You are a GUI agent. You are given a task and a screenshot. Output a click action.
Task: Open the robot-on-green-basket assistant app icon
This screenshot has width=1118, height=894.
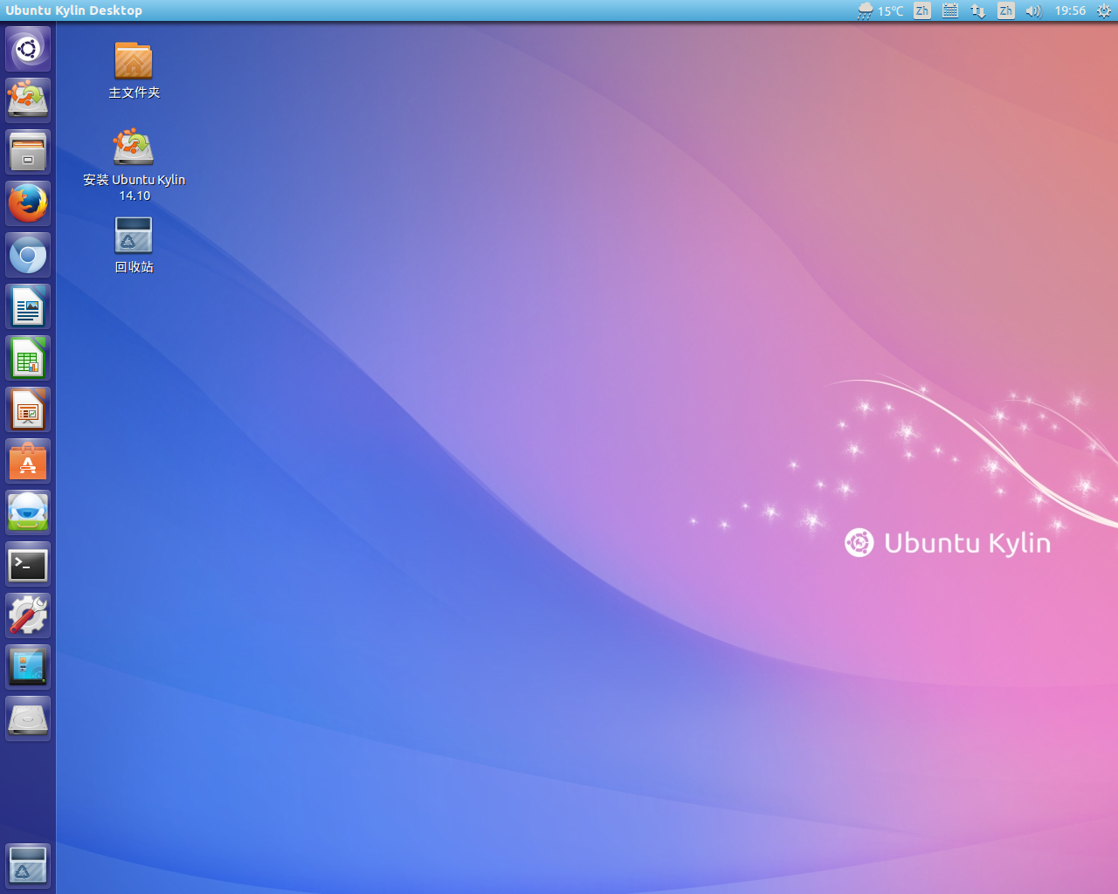click(x=28, y=512)
